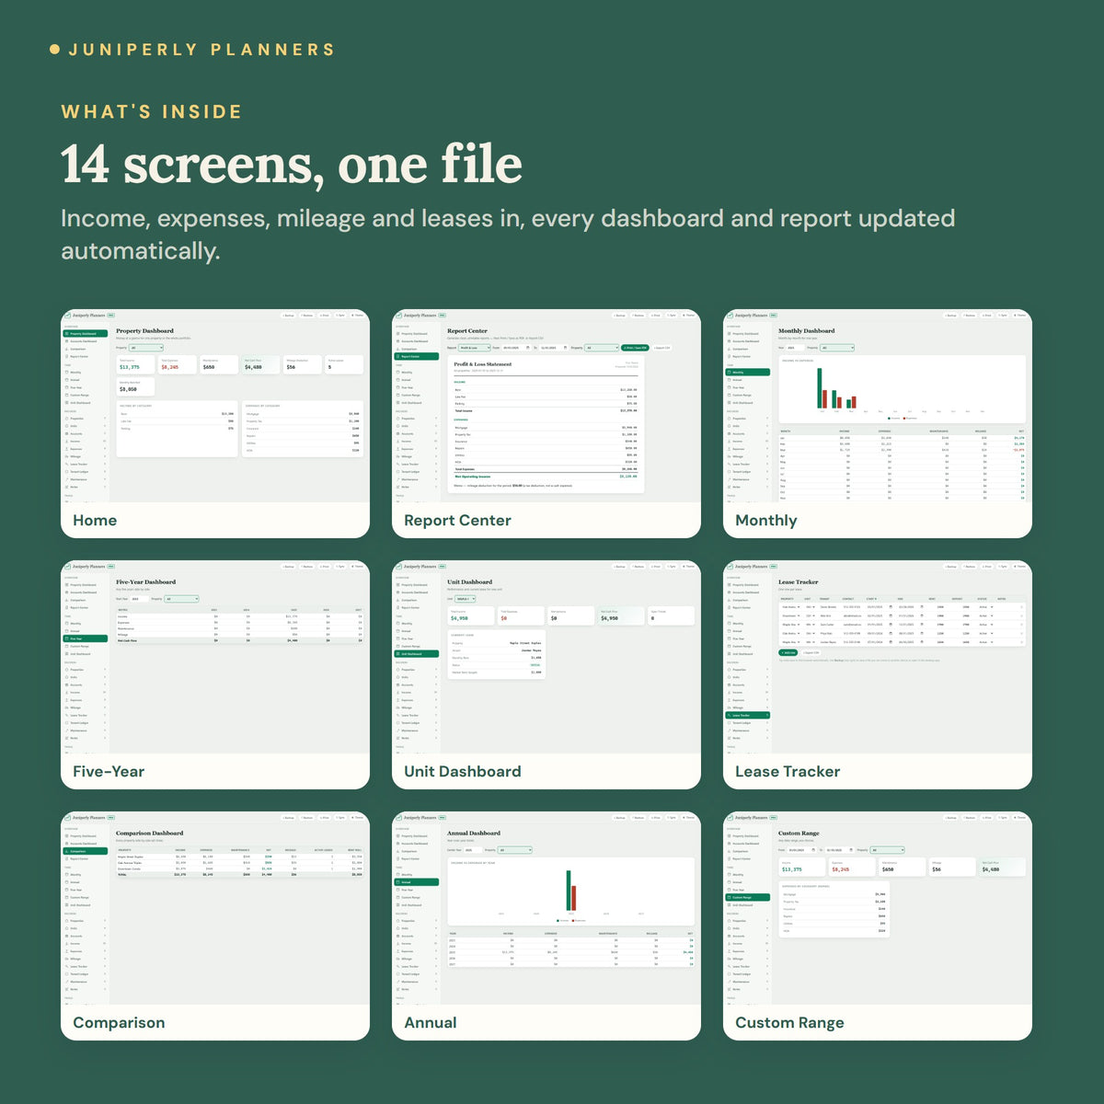Click Profit & Loss Statement heading

pyautogui.click(x=483, y=364)
